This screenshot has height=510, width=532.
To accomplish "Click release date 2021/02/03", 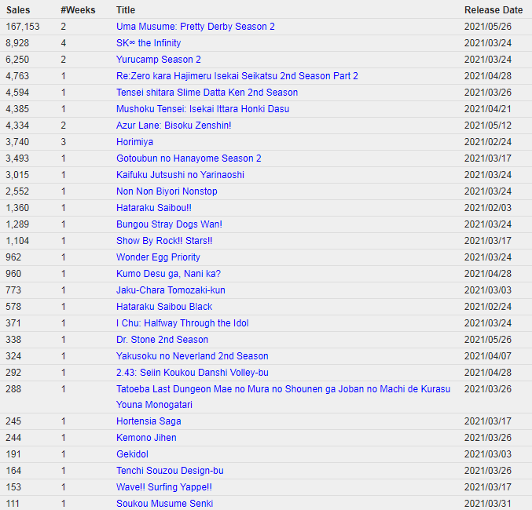I will (487, 208).
